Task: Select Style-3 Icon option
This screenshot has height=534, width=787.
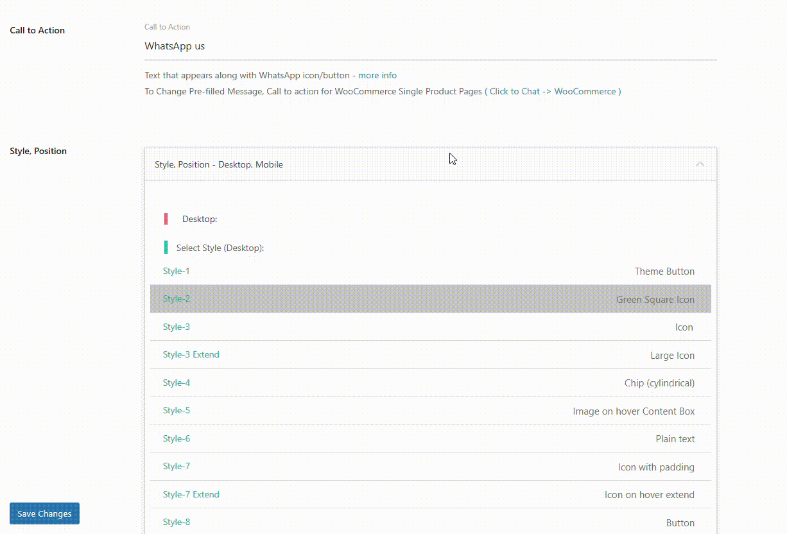Action: pyautogui.click(x=430, y=327)
